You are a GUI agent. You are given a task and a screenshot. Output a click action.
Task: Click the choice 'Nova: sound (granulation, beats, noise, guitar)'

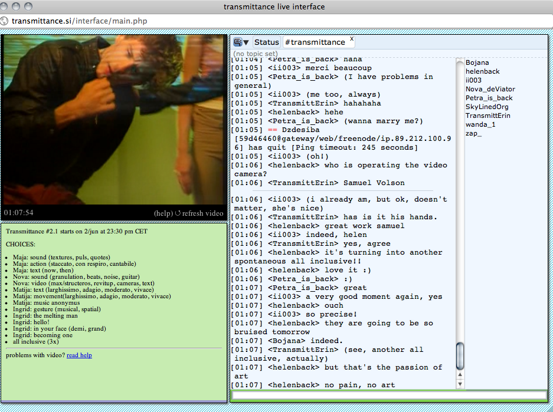pos(76,277)
